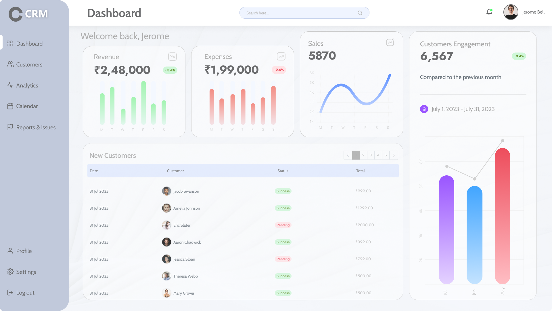Click Jerome Bell's profile avatar
This screenshot has height=311, width=552.
coord(511,12)
